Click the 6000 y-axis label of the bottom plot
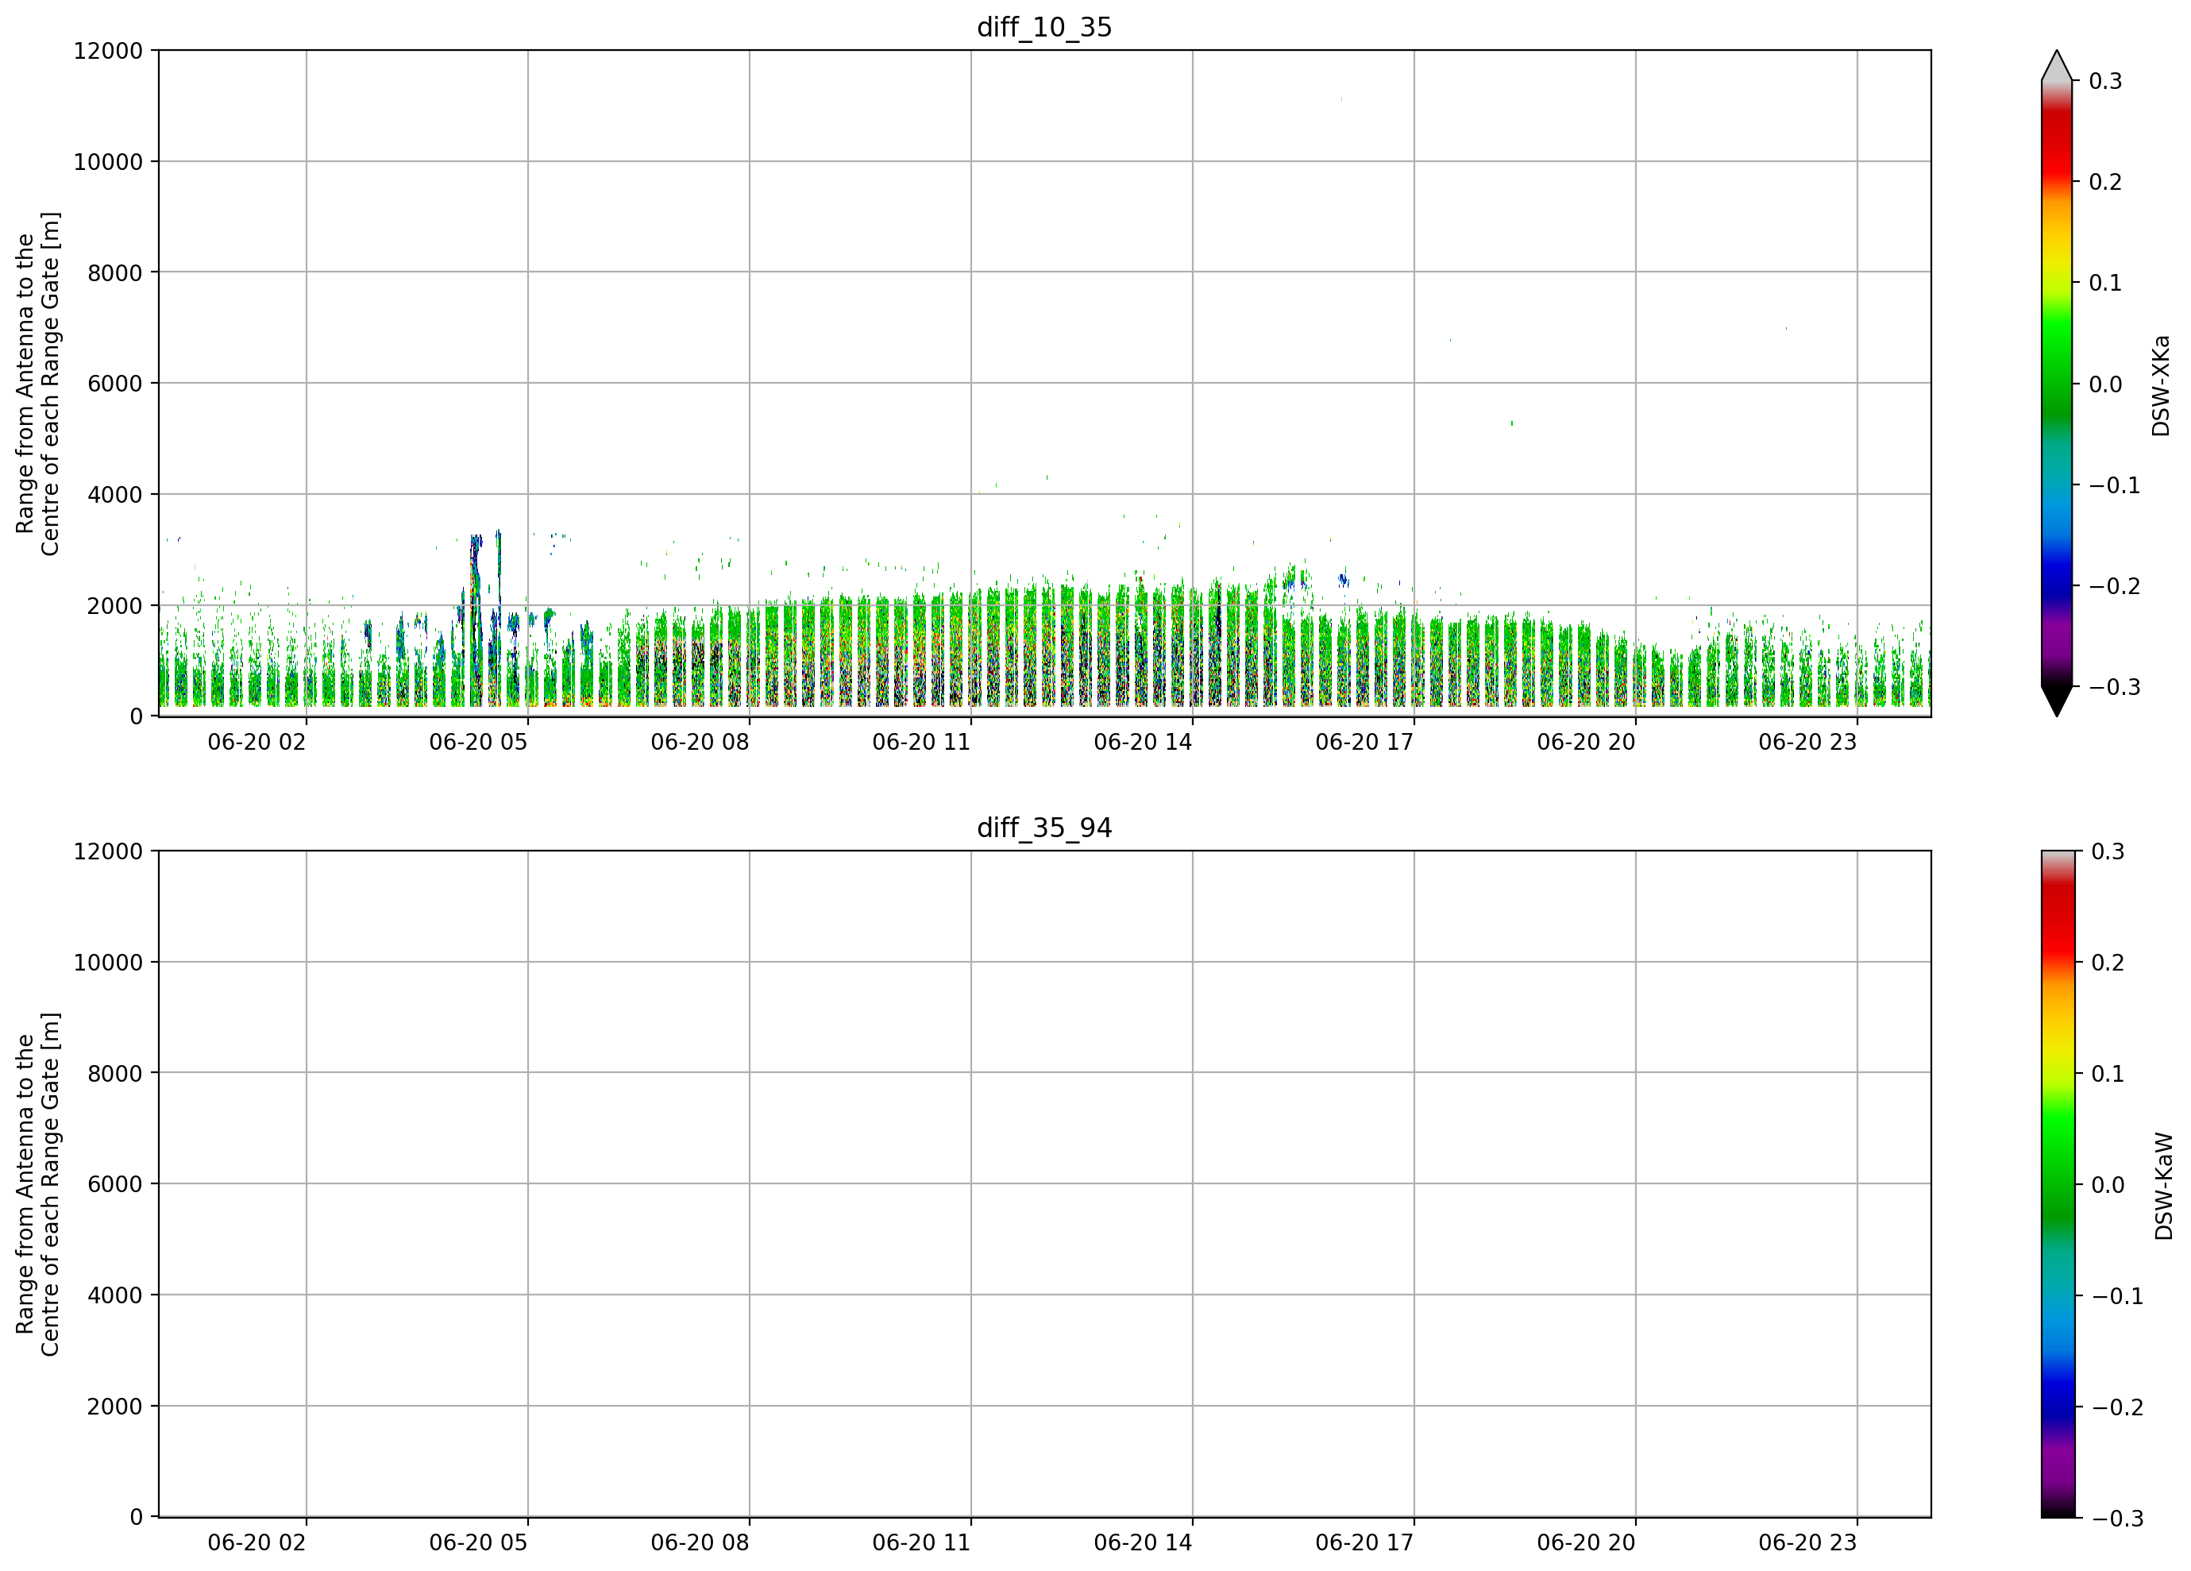 [x=115, y=1183]
